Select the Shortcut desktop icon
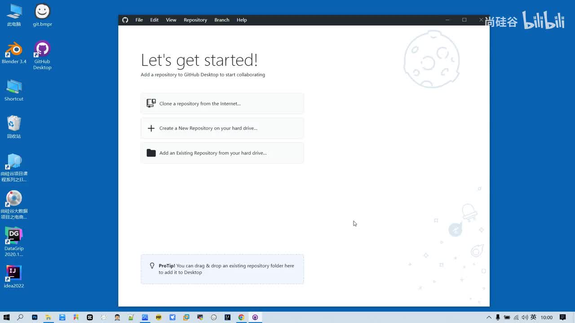 coord(14,90)
